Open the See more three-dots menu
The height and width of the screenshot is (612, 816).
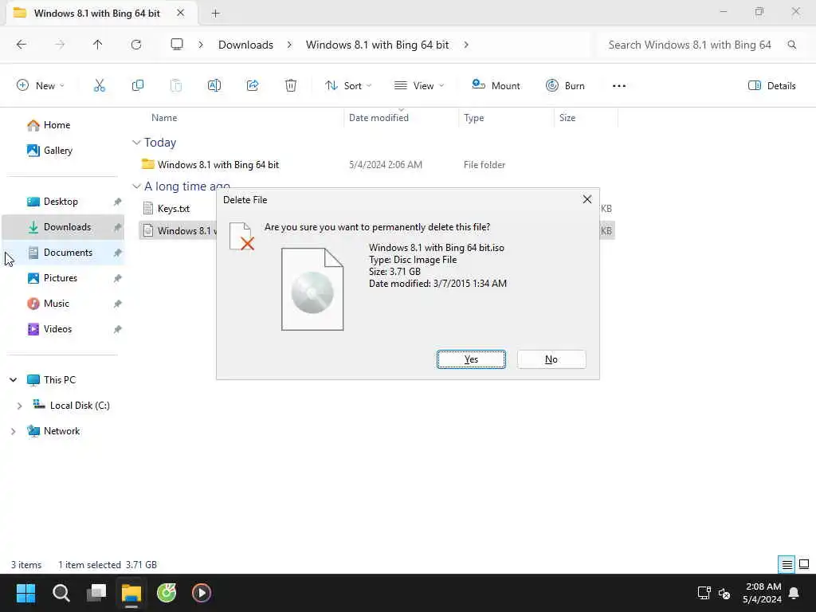pyautogui.click(x=619, y=86)
